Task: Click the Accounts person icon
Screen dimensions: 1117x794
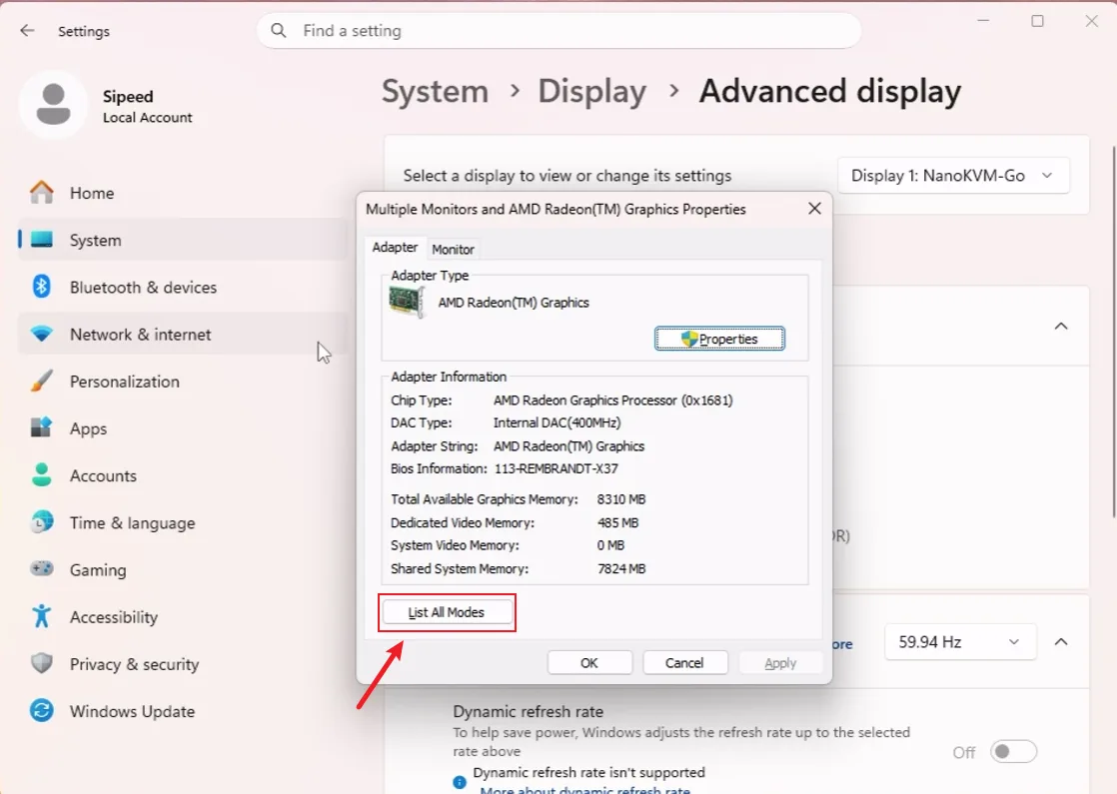Action: 41,475
